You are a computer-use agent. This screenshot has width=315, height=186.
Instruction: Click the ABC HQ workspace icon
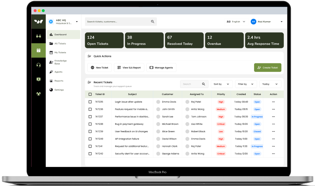pyautogui.click(x=51, y=22)
